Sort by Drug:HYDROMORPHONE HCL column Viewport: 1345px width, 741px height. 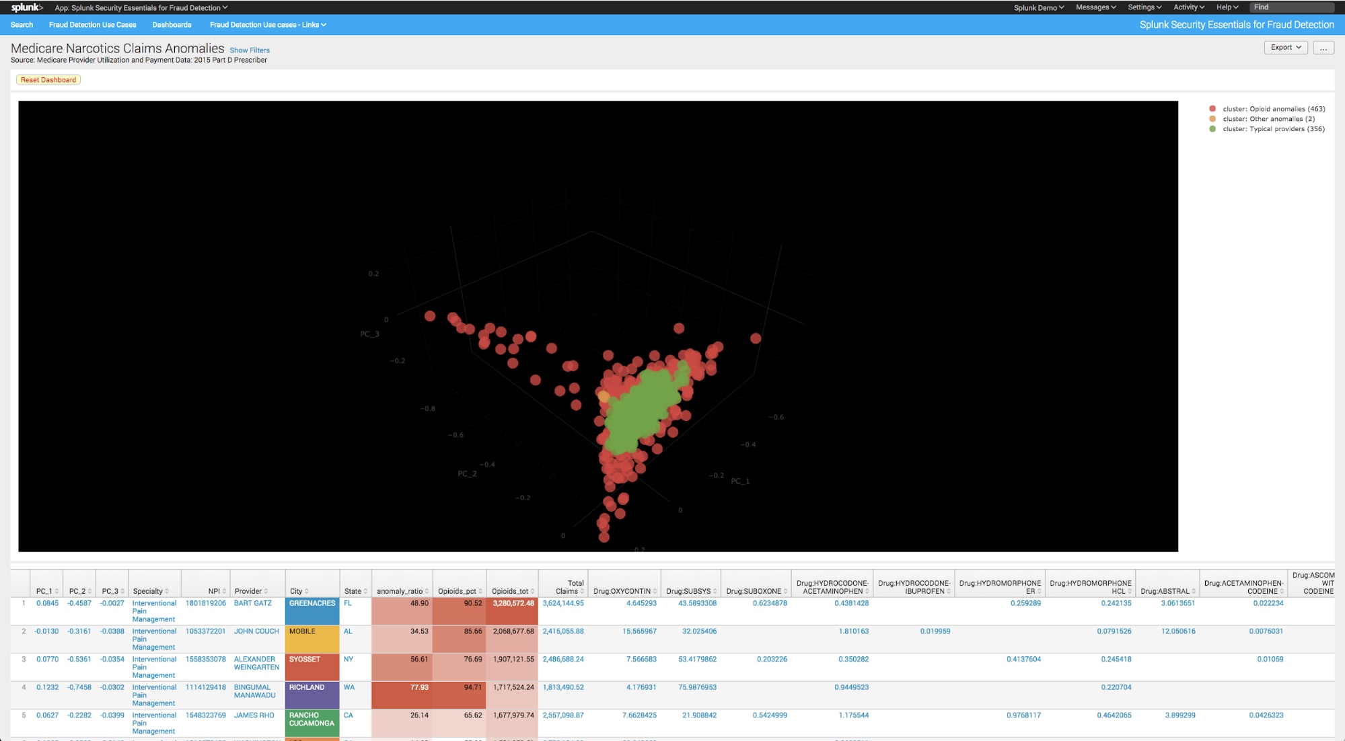(x=1091, y=587)
